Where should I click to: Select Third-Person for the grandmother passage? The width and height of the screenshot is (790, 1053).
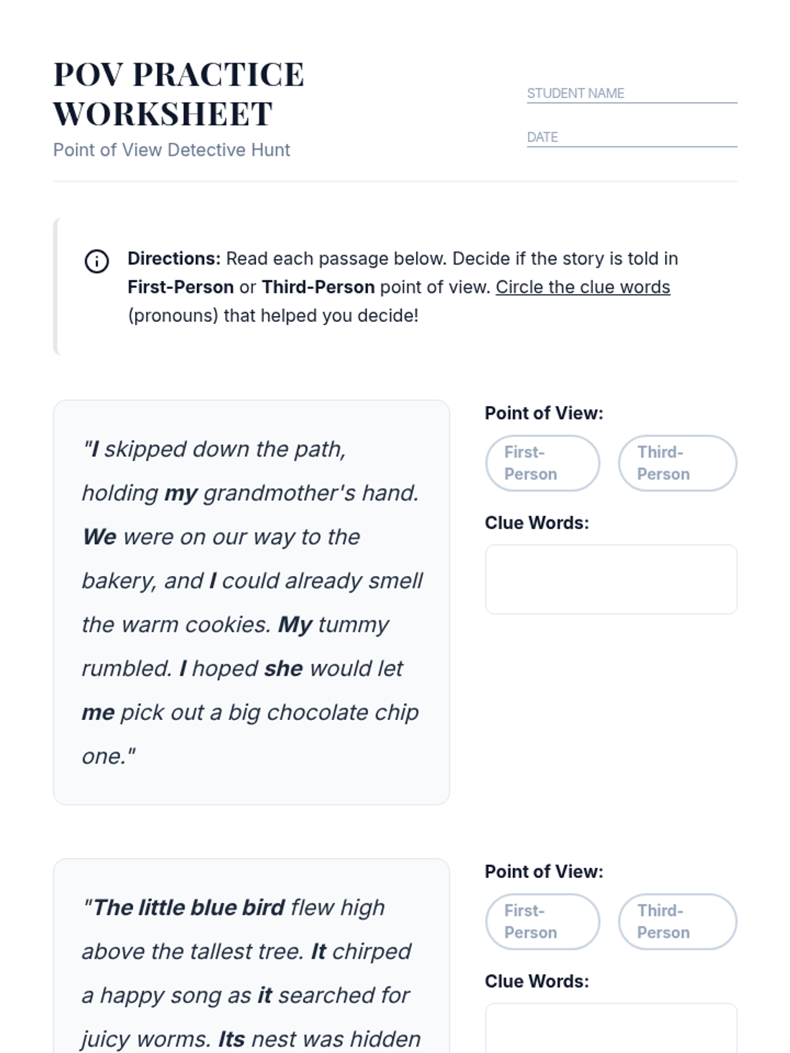click(677, 463)
